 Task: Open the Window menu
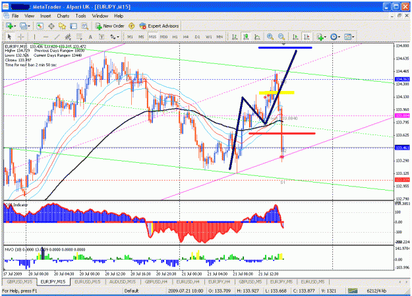coord(100,16)
